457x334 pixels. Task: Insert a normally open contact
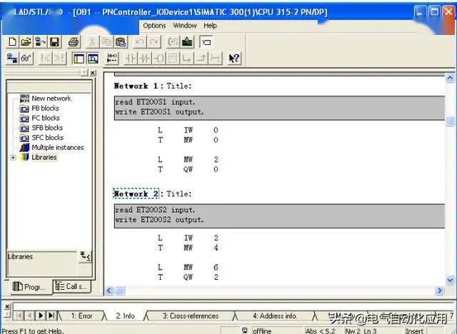click(131, 59)
